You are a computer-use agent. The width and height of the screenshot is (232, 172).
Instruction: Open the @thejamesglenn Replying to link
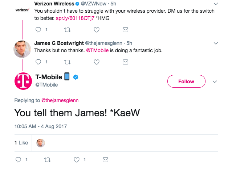60,100
